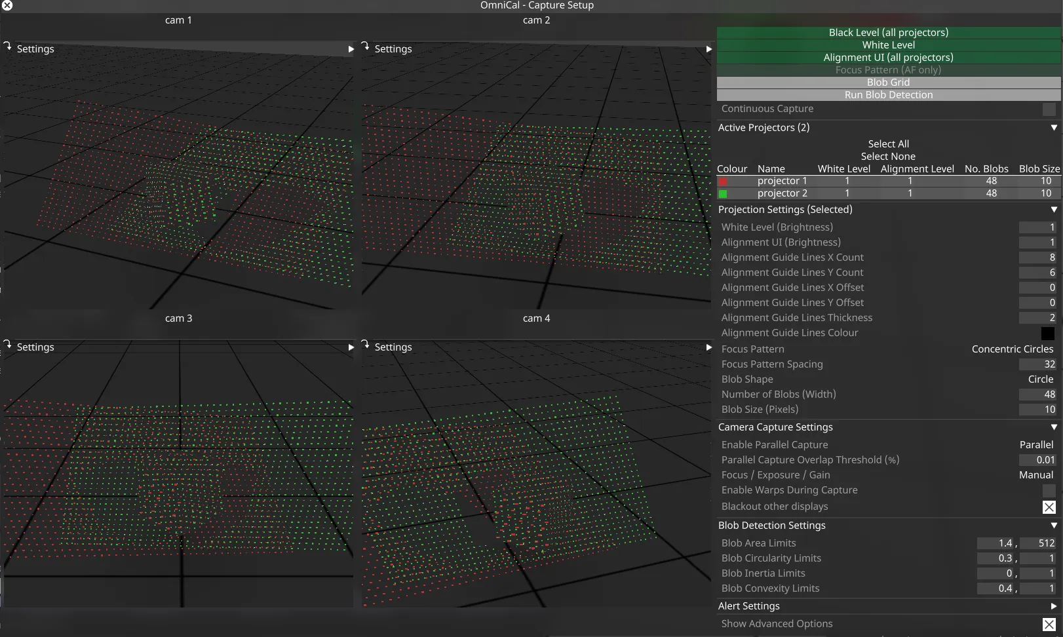
Task: Open the Settings panel arrow in cam 4
Action: [x=708, y=347]
